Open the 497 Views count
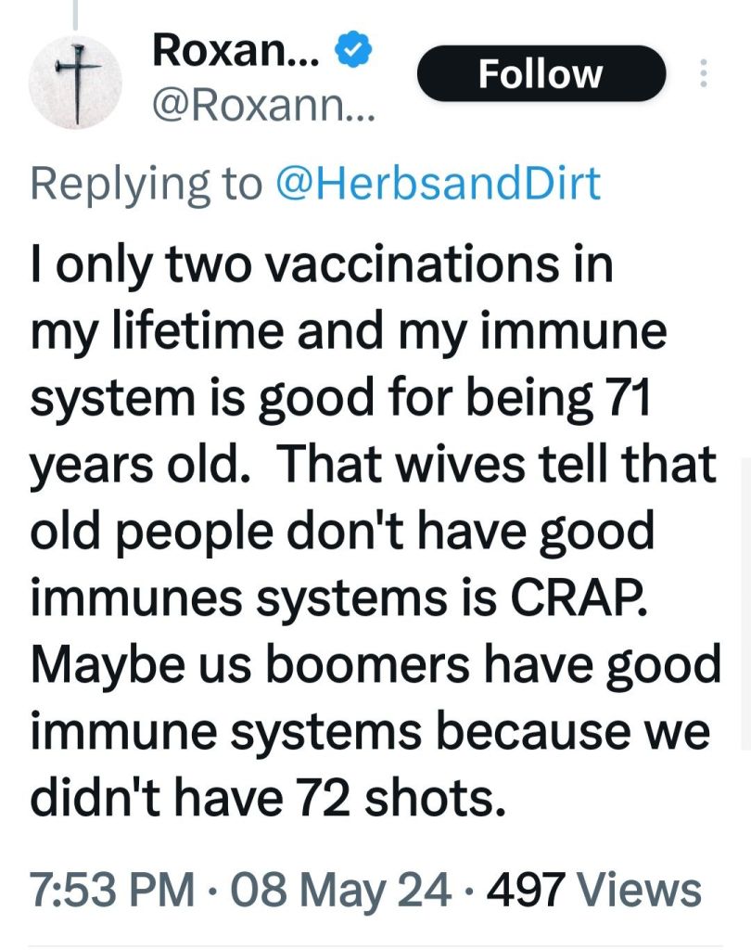The width and height of the screenshot is (751, 950). tap(594, 890)
